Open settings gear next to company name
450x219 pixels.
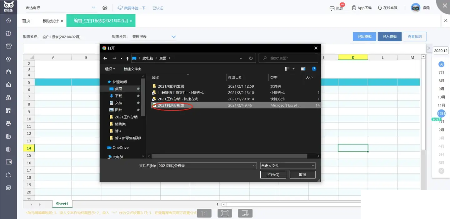[x=105, y=8]
